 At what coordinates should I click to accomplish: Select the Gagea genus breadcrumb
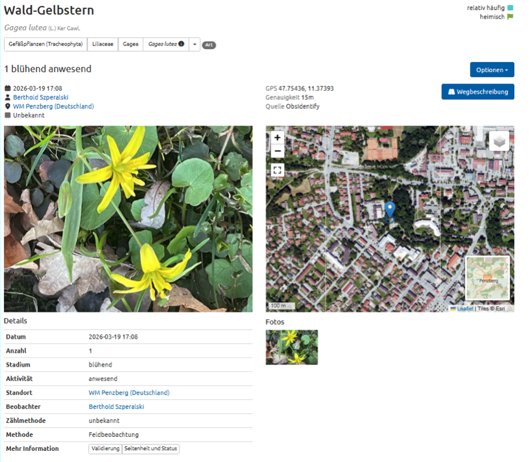131,45
